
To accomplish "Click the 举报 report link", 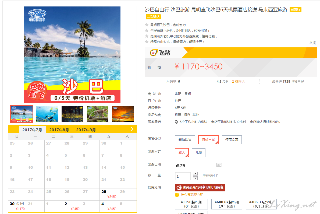I will (x=312, y=43).
